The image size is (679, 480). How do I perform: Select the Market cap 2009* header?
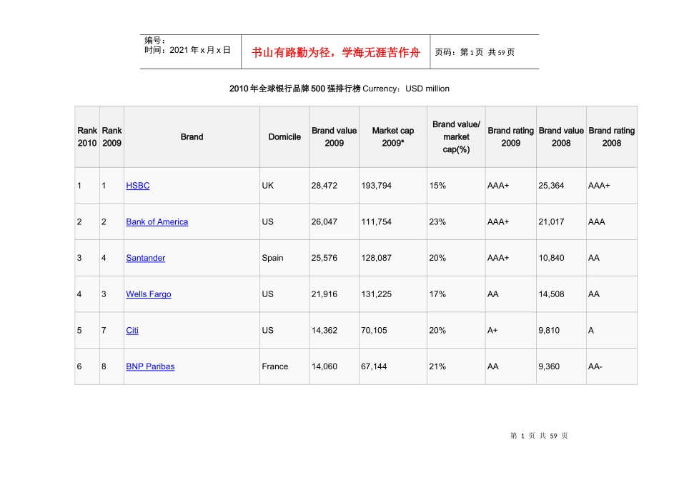tap(393, 136)
